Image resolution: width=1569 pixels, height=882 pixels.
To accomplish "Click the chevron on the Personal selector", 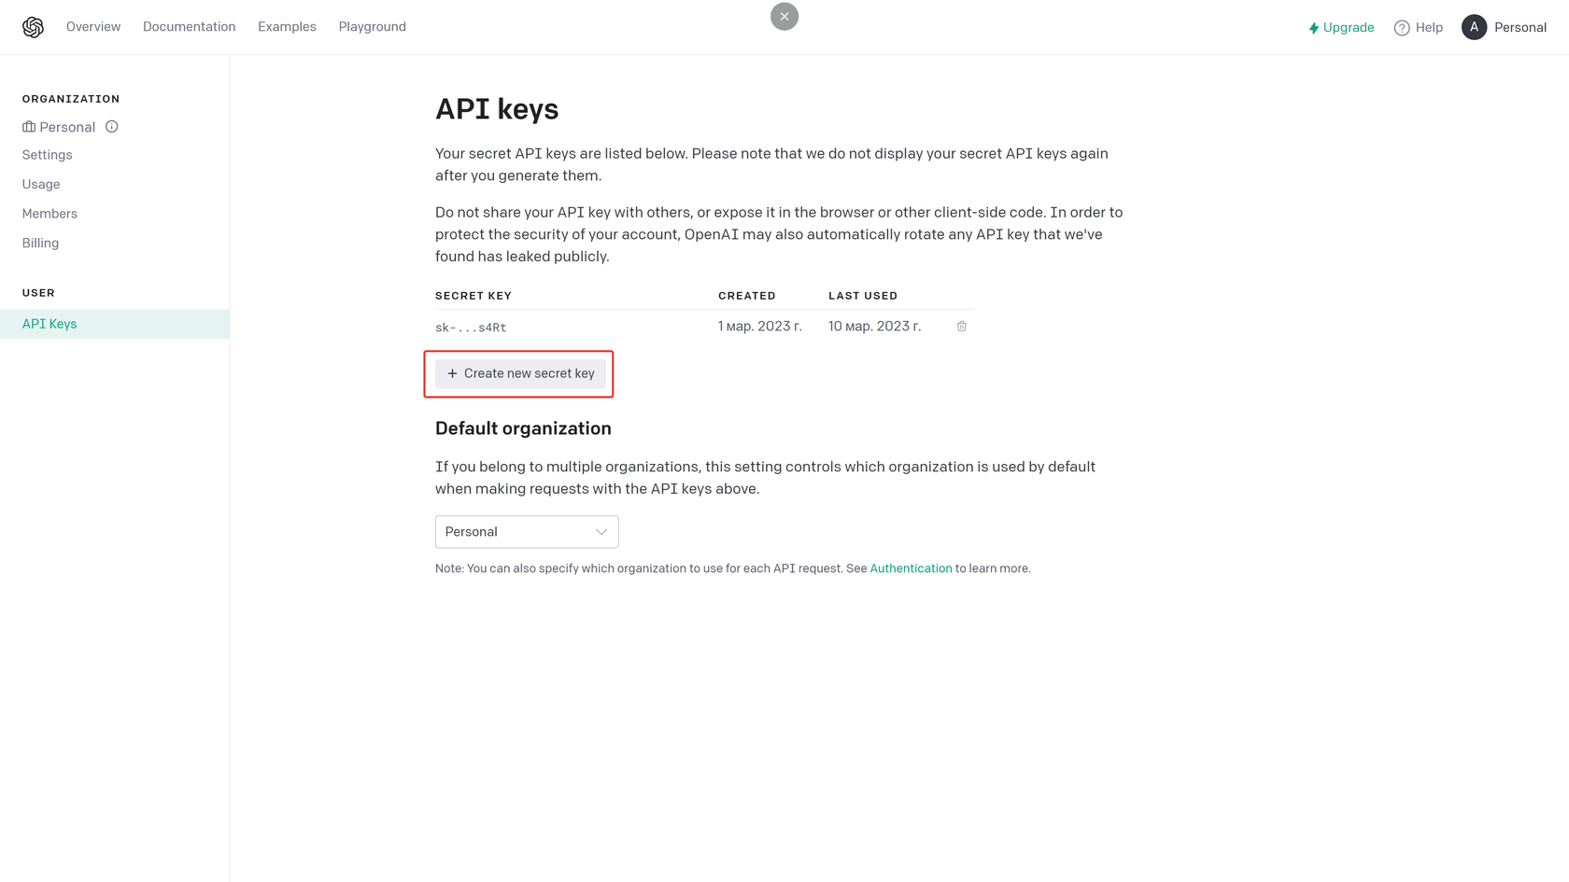I will tap(601, 531).
